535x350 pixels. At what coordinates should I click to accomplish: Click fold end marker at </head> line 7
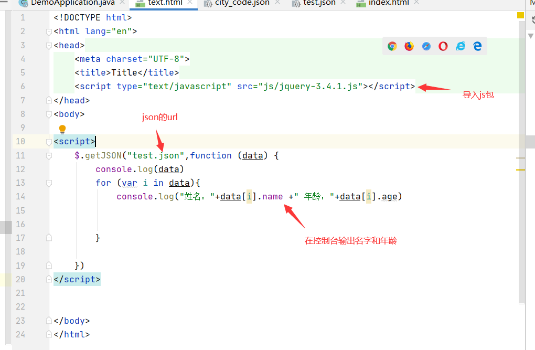[49, 100]
